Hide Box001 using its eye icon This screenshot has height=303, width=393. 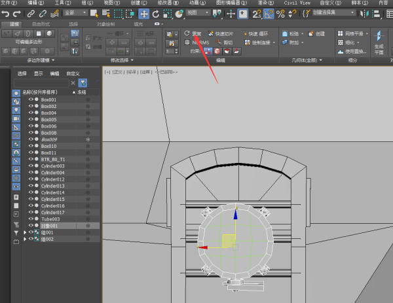[31, 99]
